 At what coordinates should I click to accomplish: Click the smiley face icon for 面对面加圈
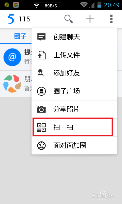[x=41, y=146]
